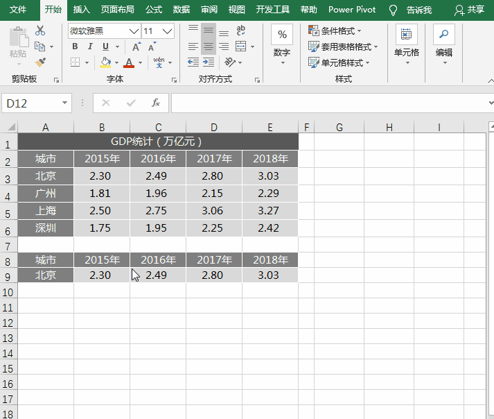Click the Copy icon in clipboard group
The image size is (494, 419).
[x=39, y=46]
